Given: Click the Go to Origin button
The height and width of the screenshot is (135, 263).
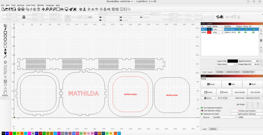Looking at the screenshot, I should pyautogui.click(x=223, y=98).
